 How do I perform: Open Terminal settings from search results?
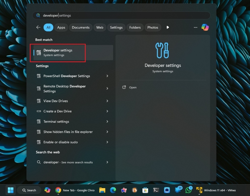click(x=56, y=122)
